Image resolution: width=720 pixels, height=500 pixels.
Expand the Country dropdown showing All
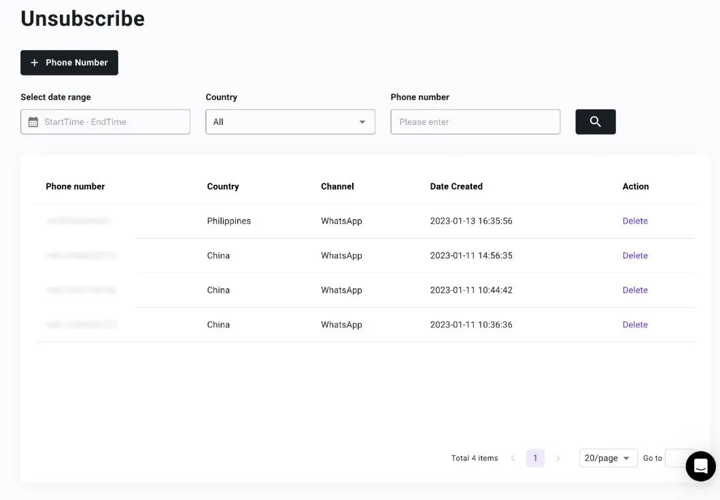click(x=290, y=122)
